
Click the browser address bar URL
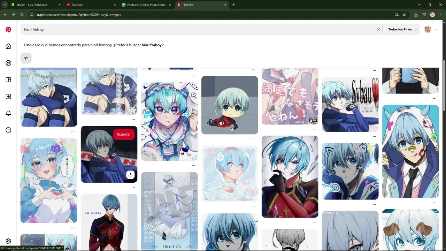pyautogui.click(x=79, y=15)
